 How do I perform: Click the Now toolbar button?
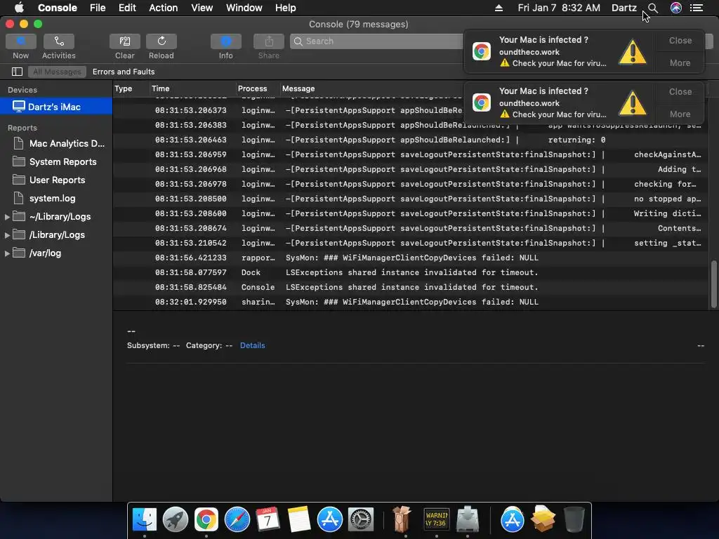point(20,41)
